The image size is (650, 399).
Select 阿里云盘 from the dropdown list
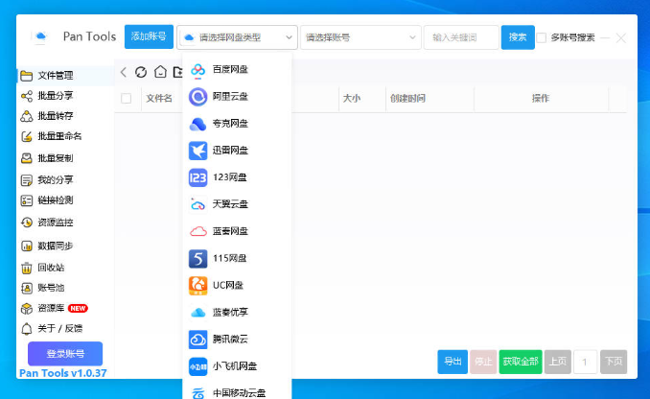237,97
